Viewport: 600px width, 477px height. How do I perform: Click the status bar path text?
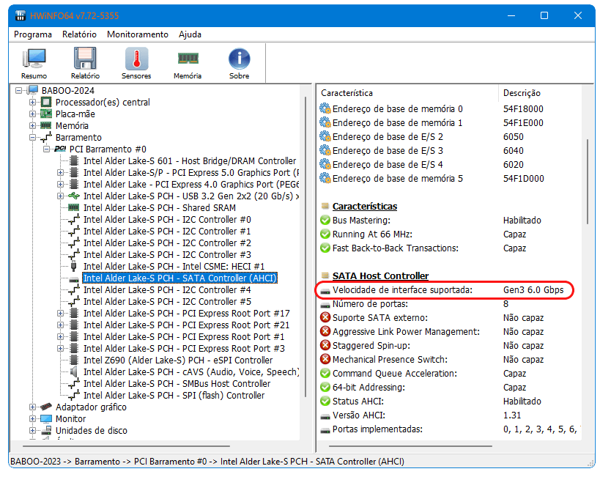(x=207, y=462)
